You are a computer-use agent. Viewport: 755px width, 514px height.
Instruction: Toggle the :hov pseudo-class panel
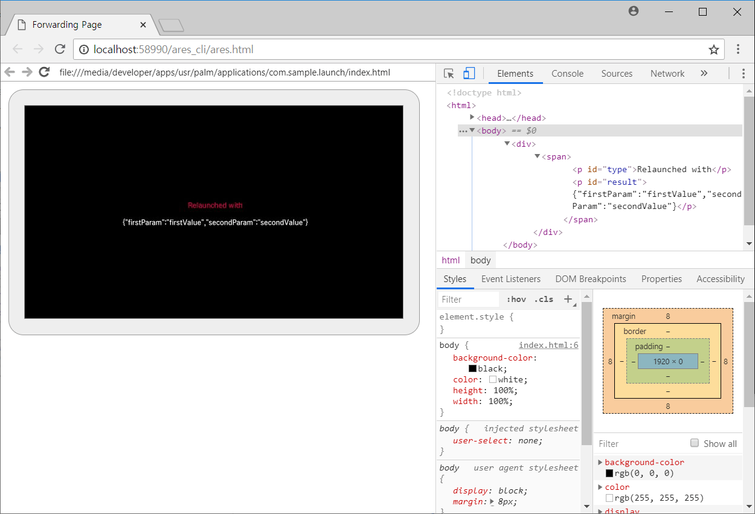click(x=516, y=298)
